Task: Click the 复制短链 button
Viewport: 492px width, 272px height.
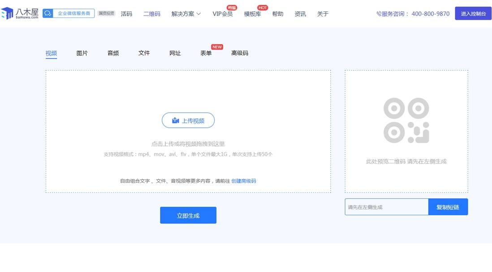Action: click(448, 207)
